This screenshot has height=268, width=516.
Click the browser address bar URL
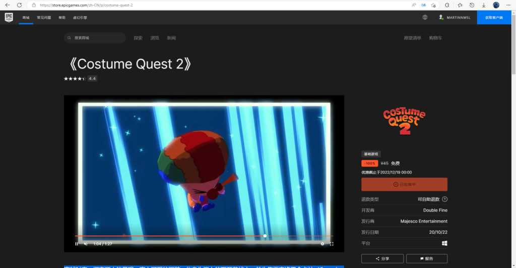coord(87,5)
